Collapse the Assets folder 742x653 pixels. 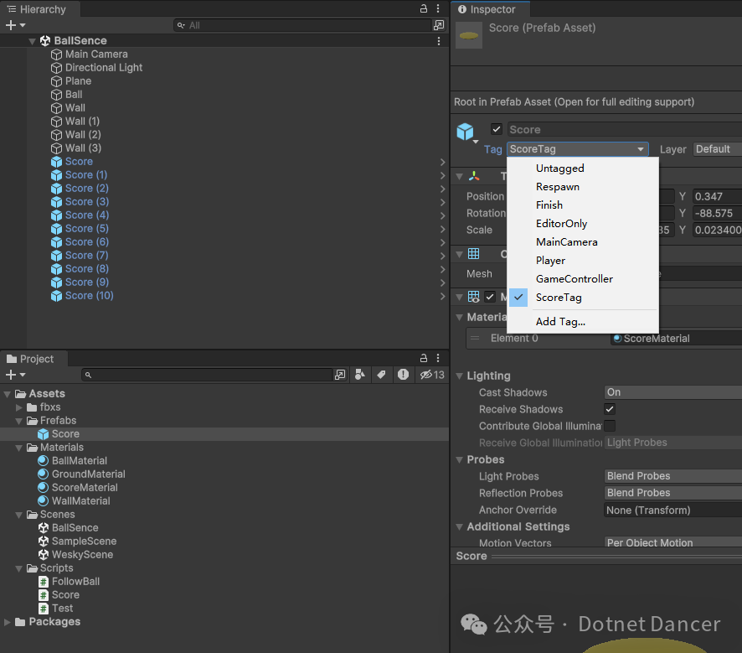coord(7,394)
